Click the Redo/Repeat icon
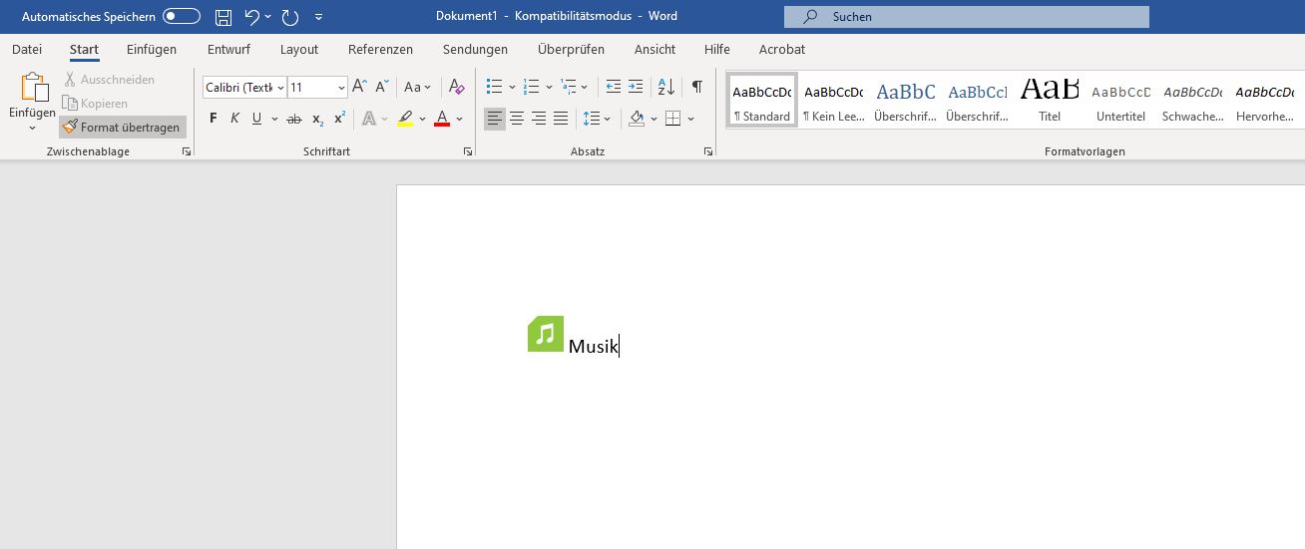This screenshot has width=1305, height=549. pyautogui.click(x=290, y=17)
